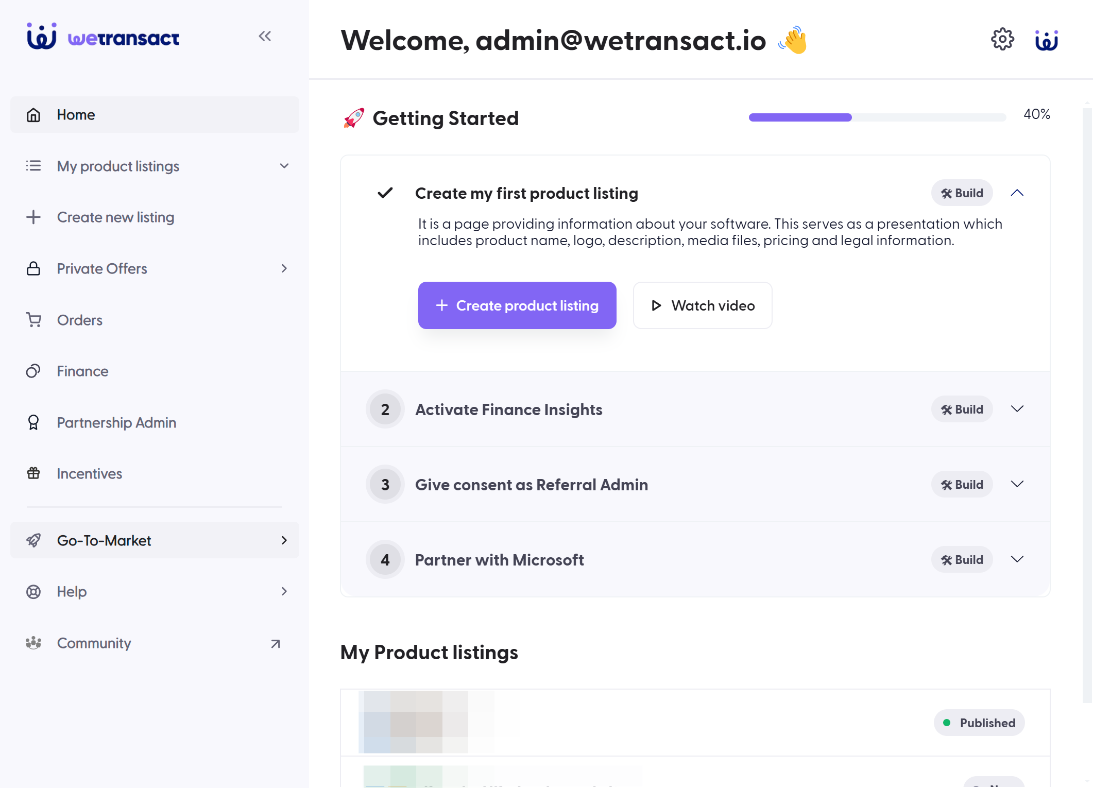The height and width of the screenshot is (788, 1093).
Task: Click the gift icon for Incentives
Action: 33,473
